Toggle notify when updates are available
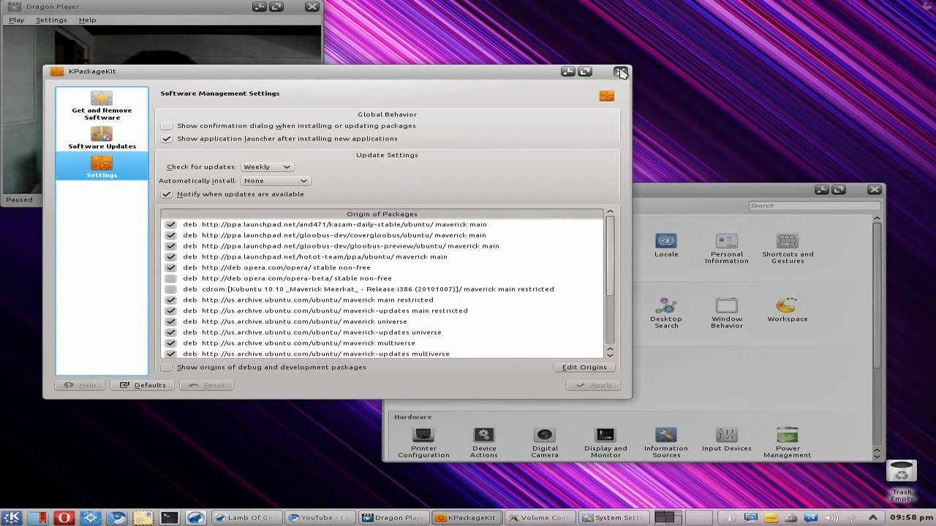Screen dimensions: 936x526 point(167,194)
